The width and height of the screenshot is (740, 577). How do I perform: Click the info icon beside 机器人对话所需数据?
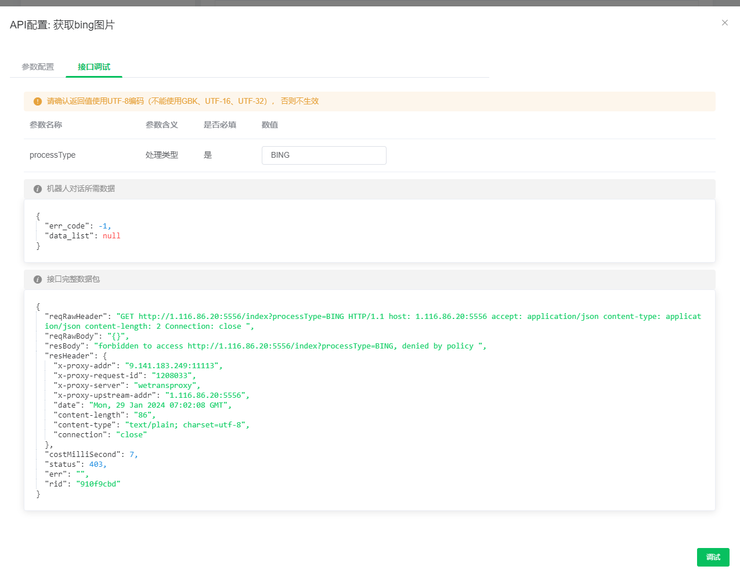point(38,189)
